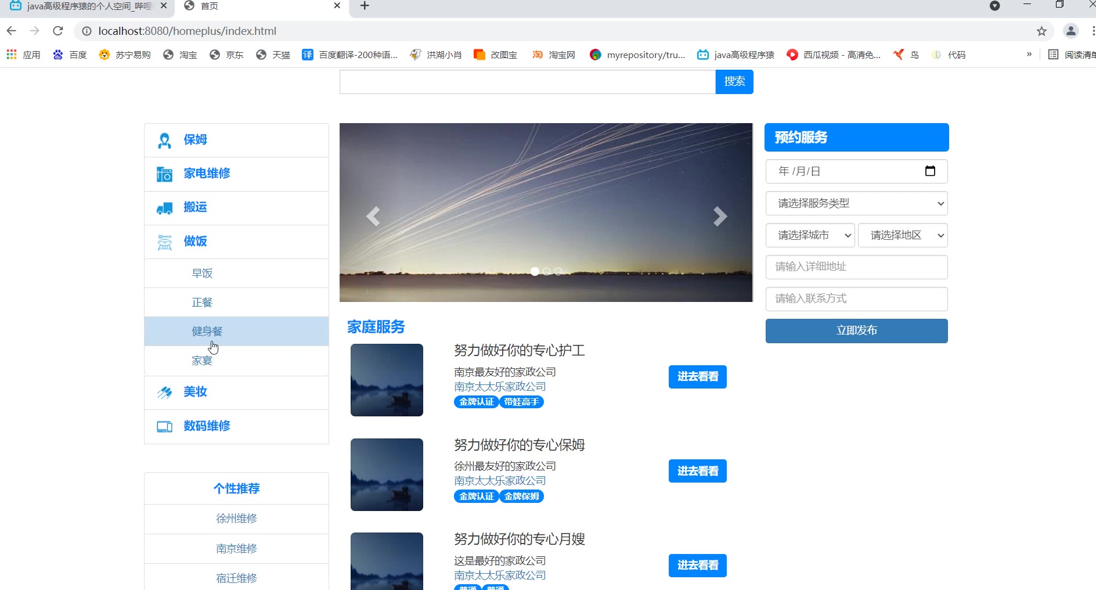The width and height of the screenshot is (1096, 590).
Task: Open the 百度翻译 bookmark
Action: click(349, 55)
